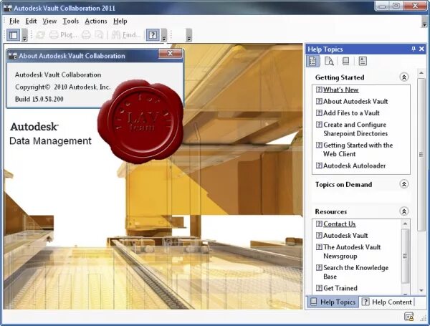Collapse the Getting Started section
The height and width of the screenshot is (326, 430).
[404, 77]
